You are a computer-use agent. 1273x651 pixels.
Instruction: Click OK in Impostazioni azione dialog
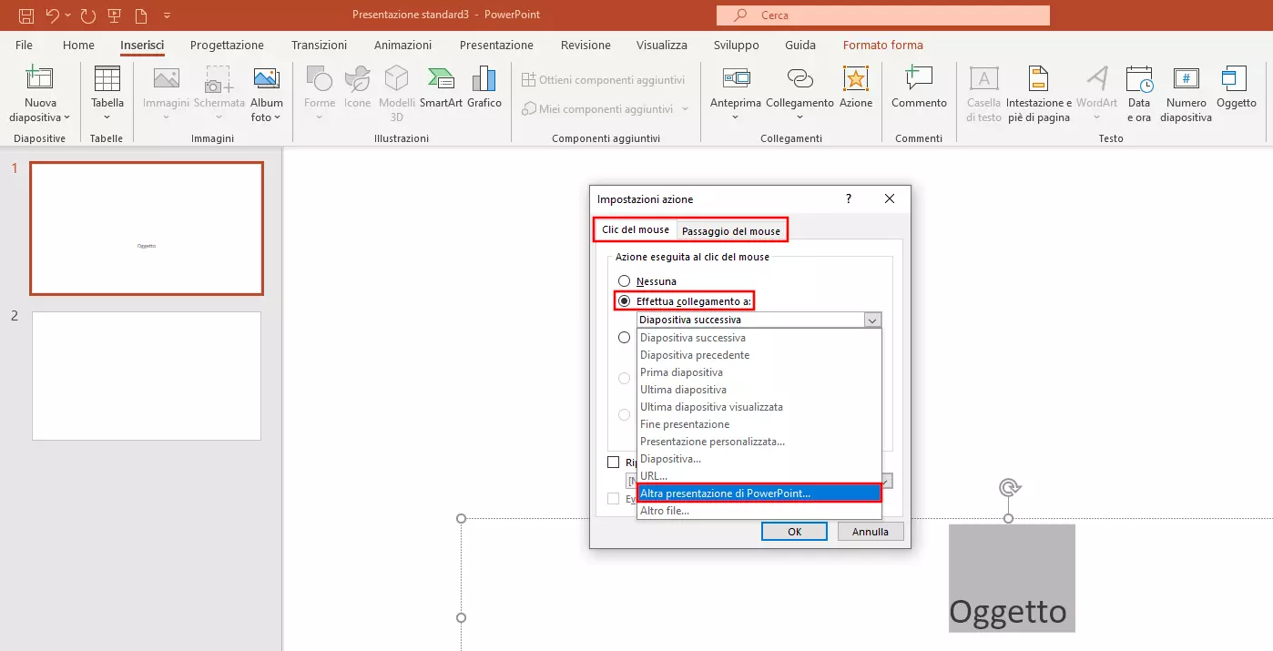794,532
